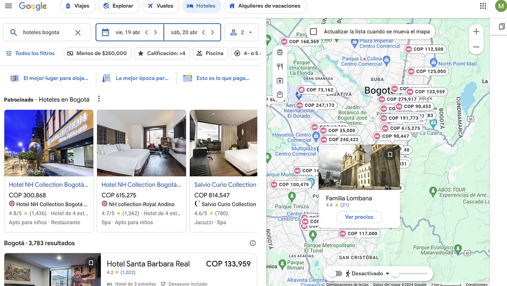Screen dimensions: 507x286
Task: Zoom in on the map
Action: pyautogui.click(x=476, y=32)
